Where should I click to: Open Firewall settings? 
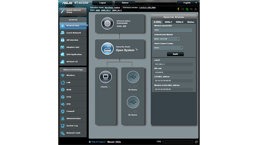(73, 111)
